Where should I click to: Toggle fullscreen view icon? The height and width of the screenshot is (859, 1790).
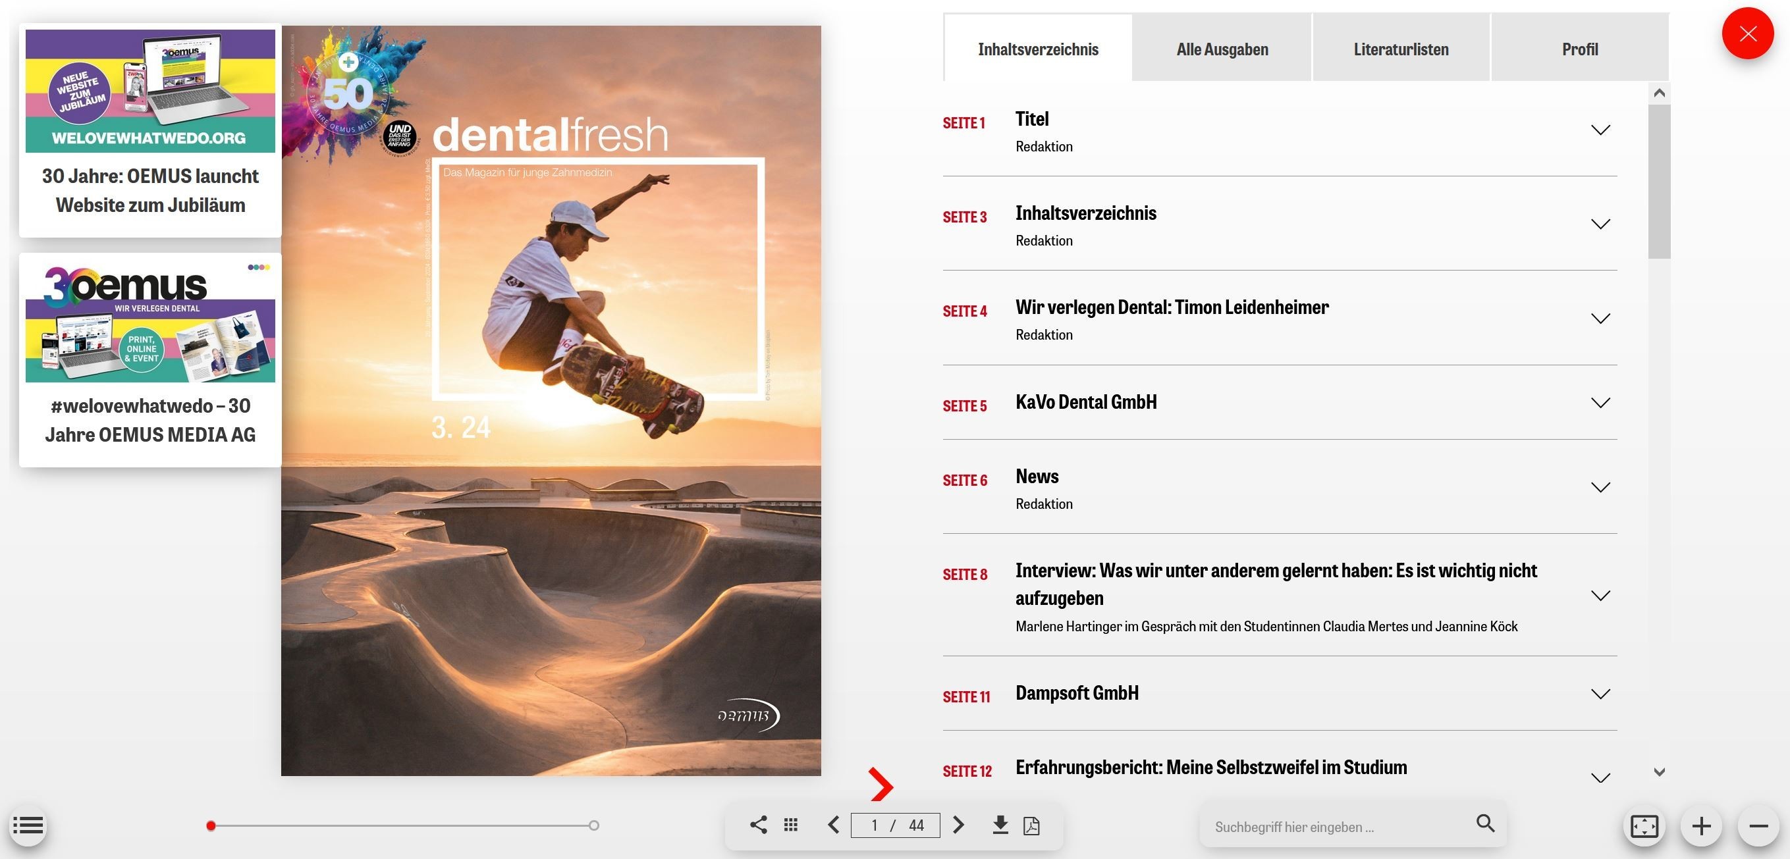click(1644, 826)
